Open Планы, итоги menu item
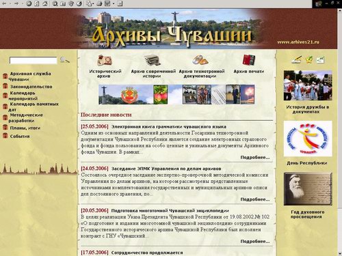This screenshot has width=342, height=256. click(x=25, y=128)
